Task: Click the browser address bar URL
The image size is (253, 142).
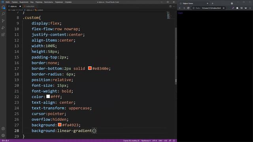Action: click(211, 8)
